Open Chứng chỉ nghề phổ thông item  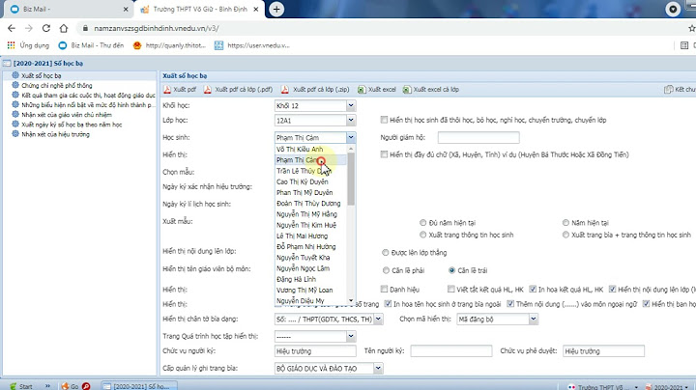(57, 86)
